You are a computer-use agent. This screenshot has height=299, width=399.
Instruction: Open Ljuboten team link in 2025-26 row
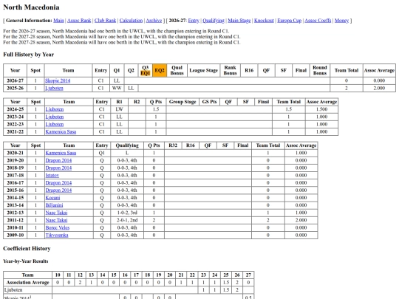(54, 89)
